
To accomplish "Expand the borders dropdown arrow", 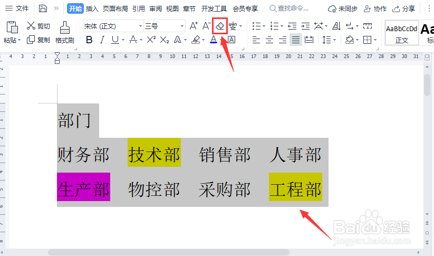I will tap(375, 40).
